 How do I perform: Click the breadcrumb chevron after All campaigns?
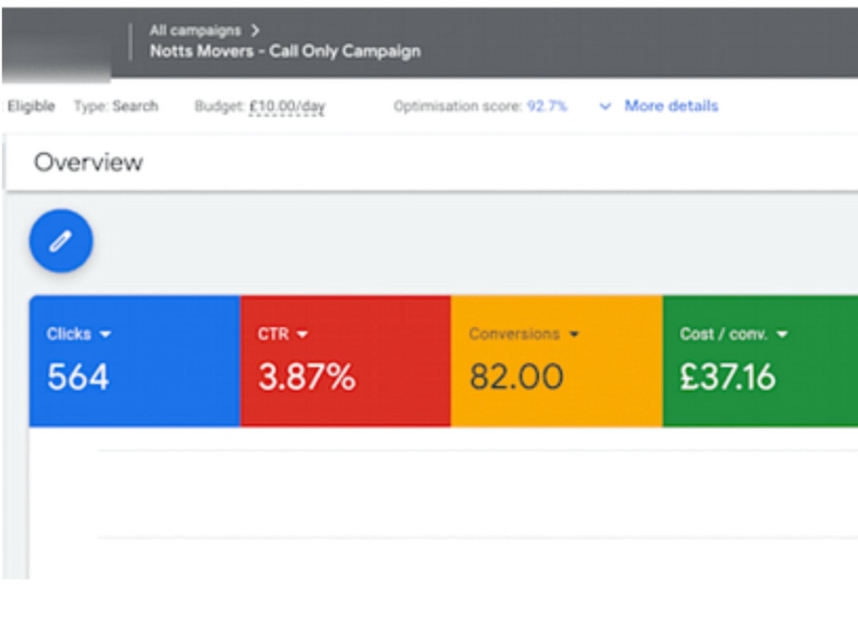click(255, 31)
